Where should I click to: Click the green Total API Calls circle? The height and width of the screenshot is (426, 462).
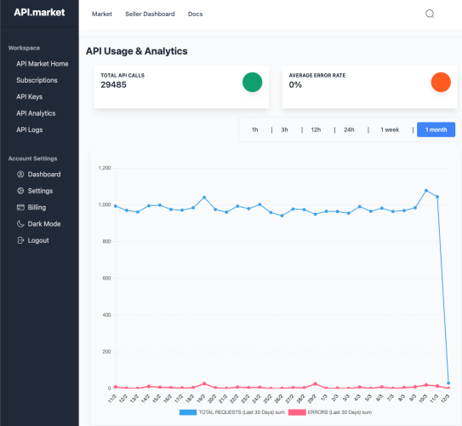[252, 83]
